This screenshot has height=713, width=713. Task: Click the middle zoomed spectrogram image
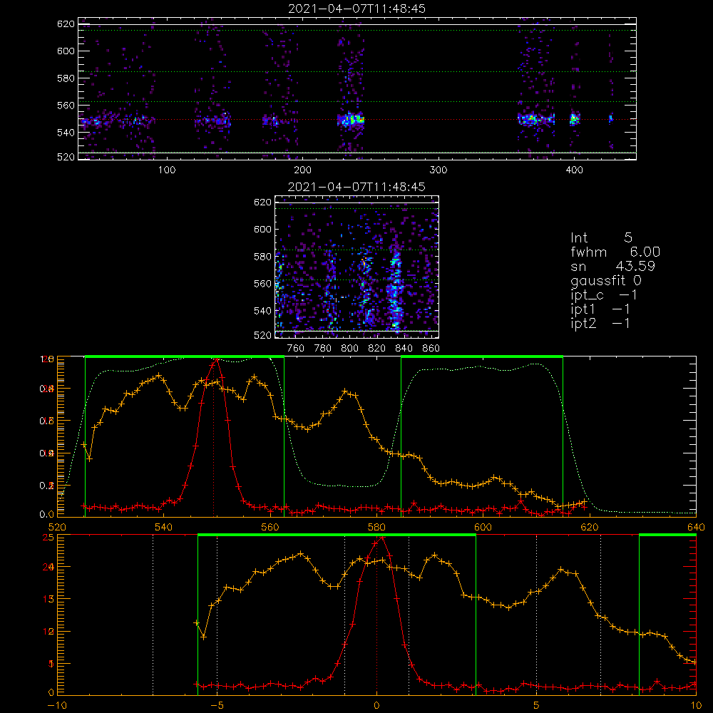pyautogui.click(x=357, y=267)
